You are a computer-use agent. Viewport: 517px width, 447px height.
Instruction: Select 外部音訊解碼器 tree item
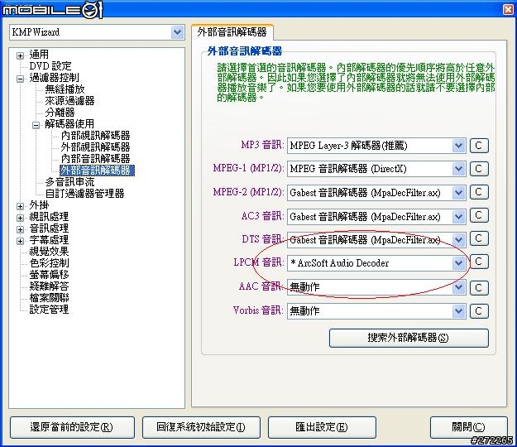tap(97, 171)
